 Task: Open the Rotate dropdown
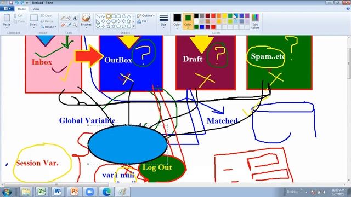pos(48,27)
